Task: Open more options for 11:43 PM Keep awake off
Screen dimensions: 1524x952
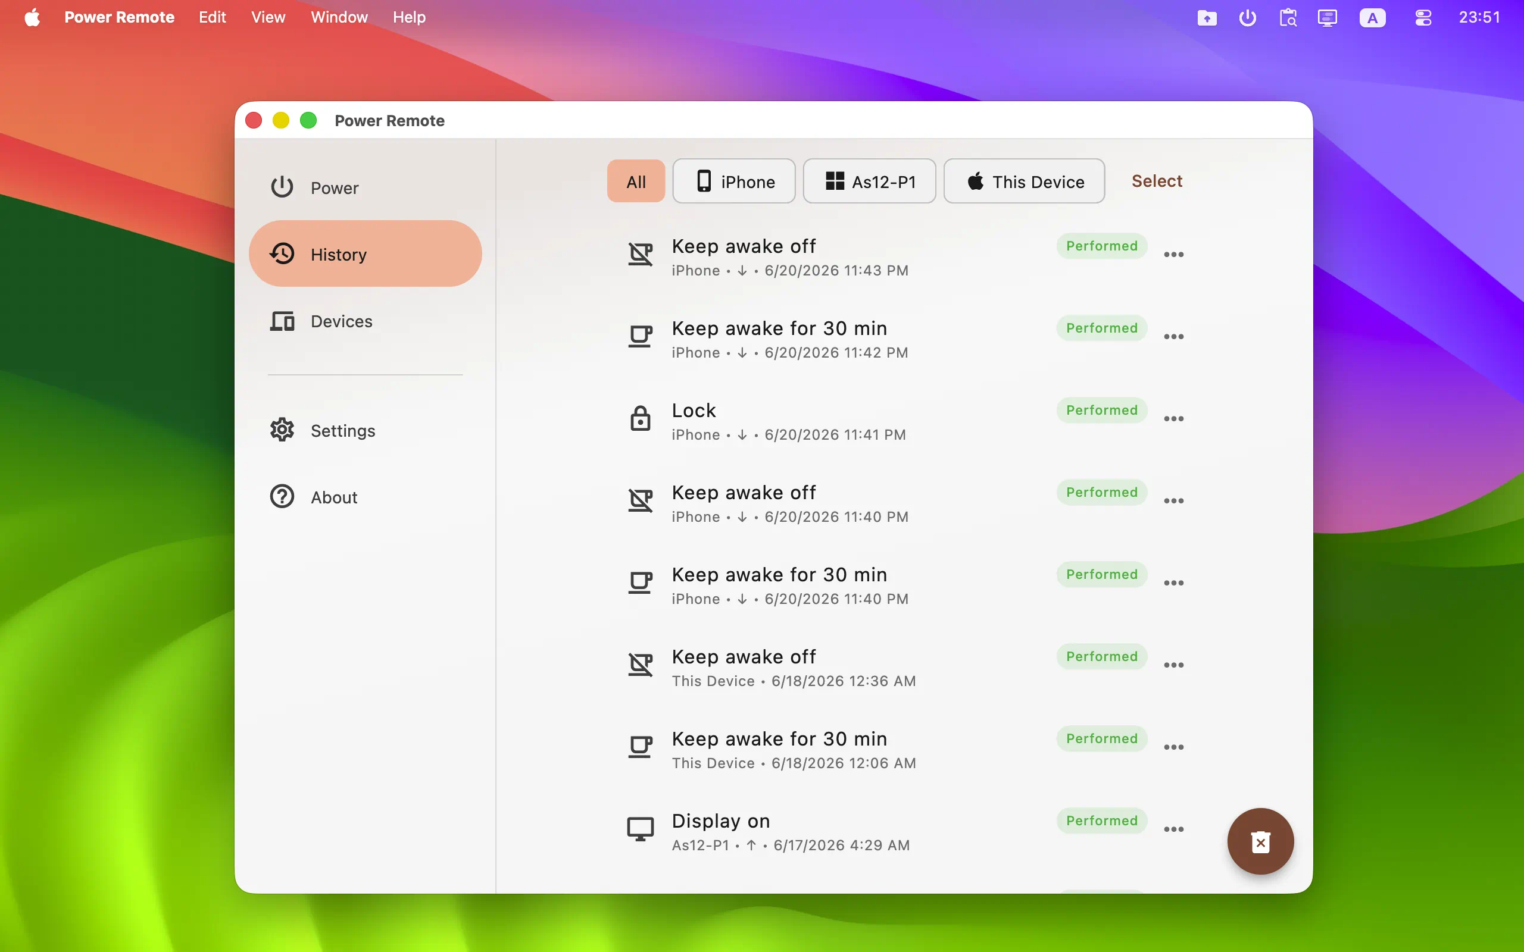Action: pos(1174,255)
